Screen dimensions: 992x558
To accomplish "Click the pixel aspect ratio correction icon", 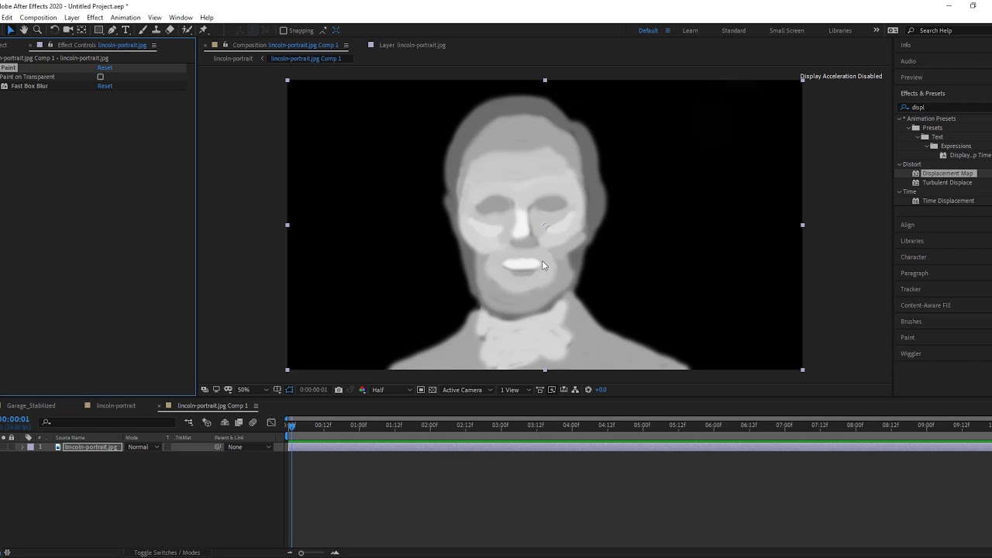I will click(x=540, y=390).
